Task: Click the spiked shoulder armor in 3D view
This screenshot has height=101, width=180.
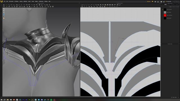Action: 67,30
